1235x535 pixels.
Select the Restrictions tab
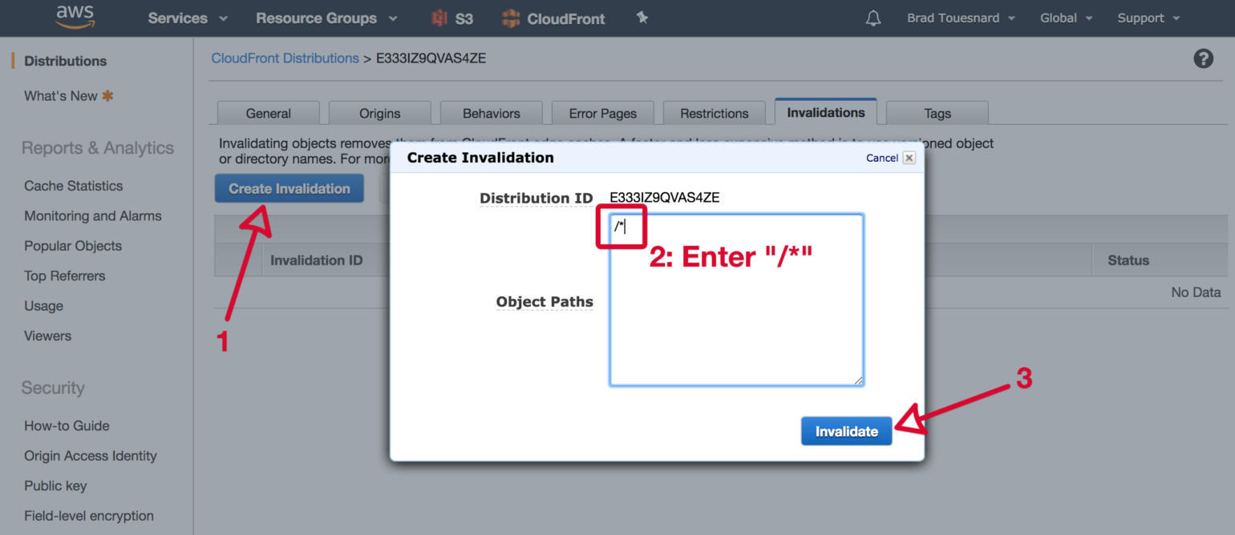[715, 113]
